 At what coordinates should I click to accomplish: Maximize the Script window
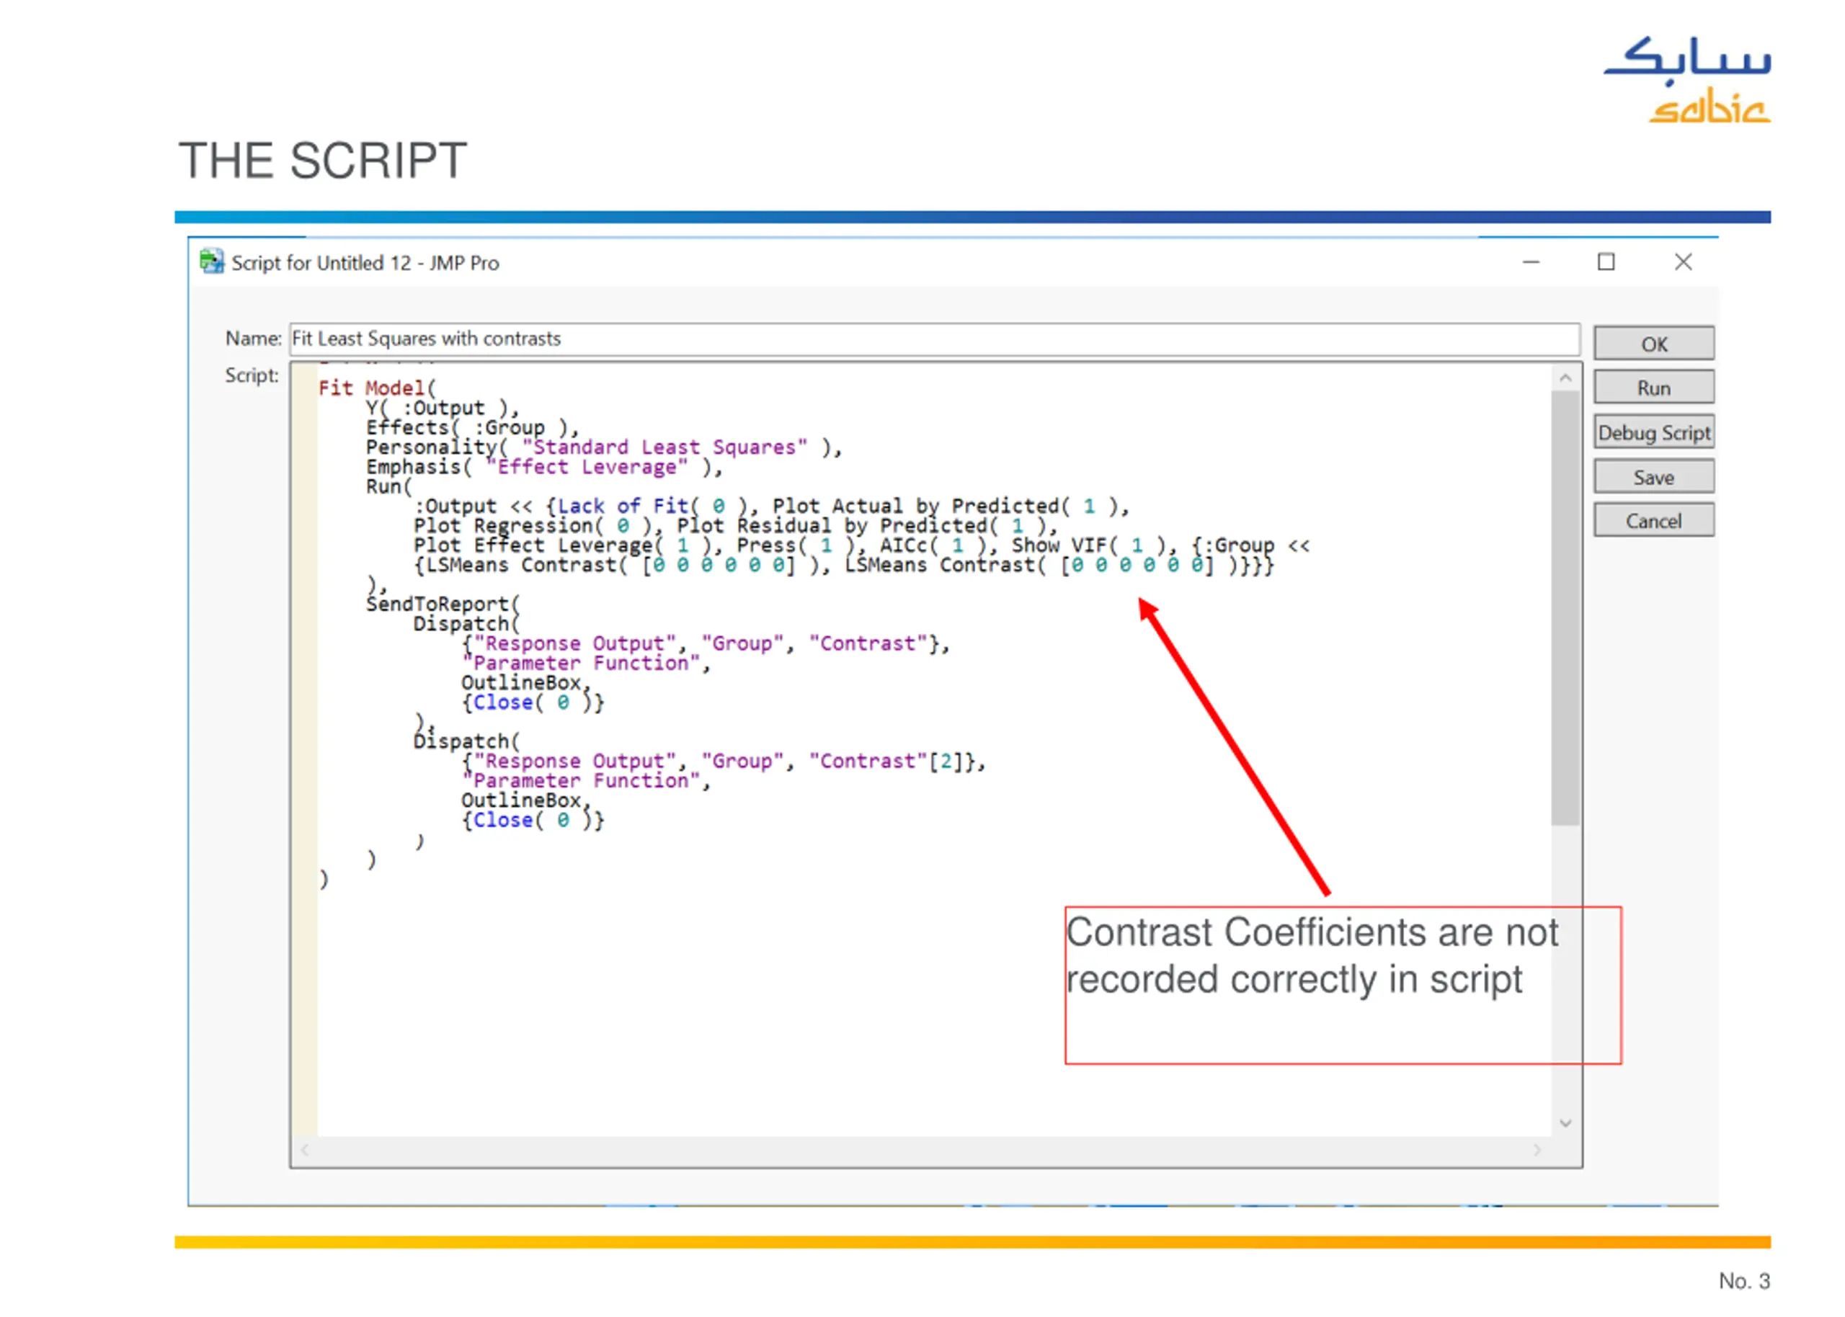coord(1606,262)
